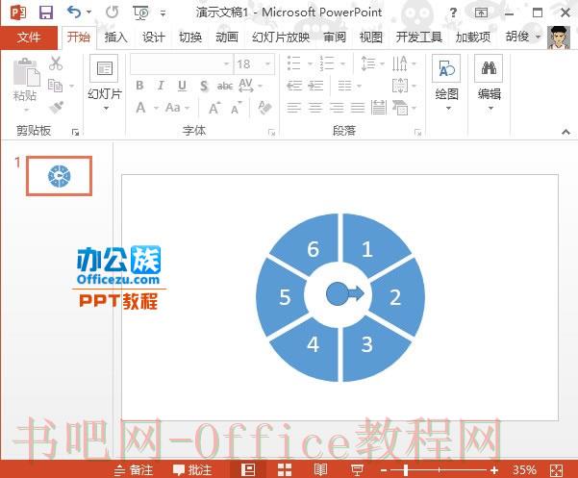The height and width of the screenshot is (478, 578).
Task: Switch to the 视图 tab
Action: (371, 38)
